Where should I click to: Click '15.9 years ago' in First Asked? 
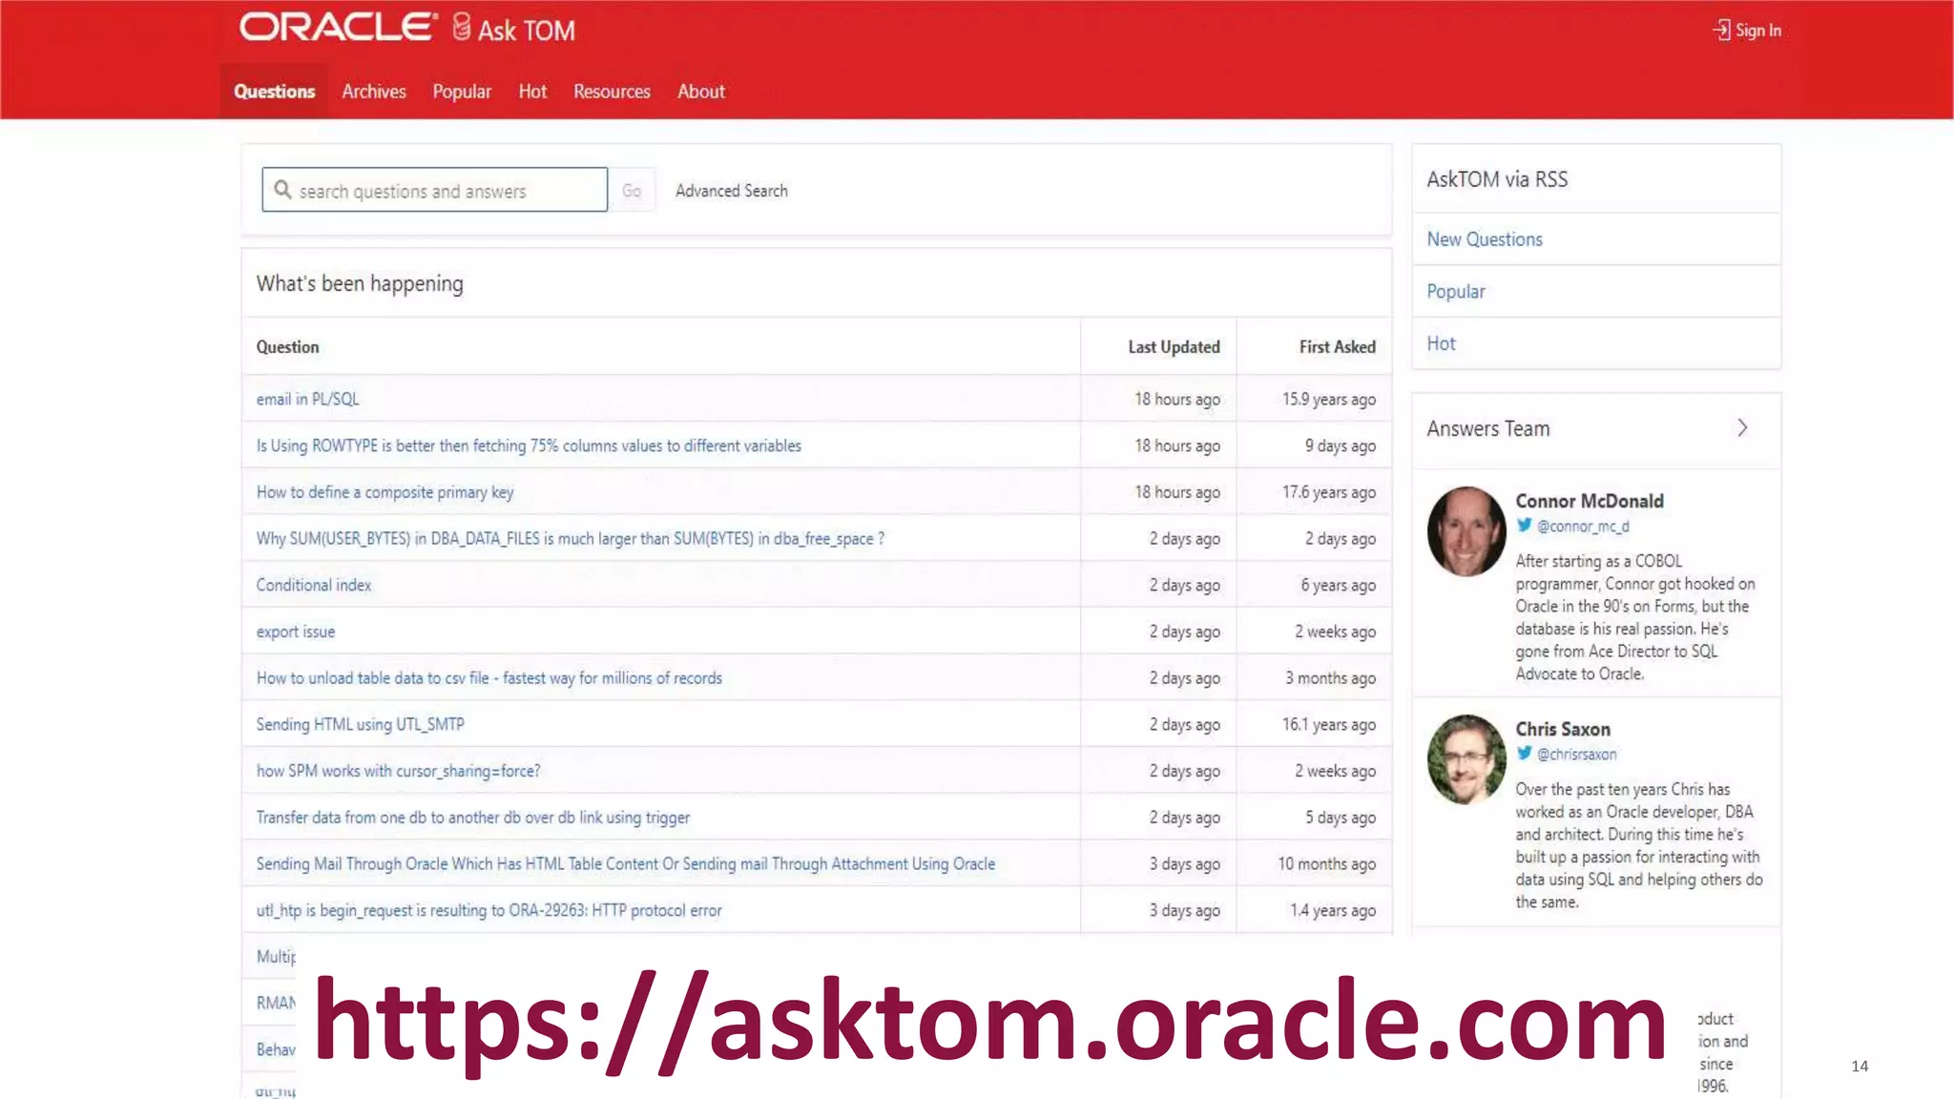click(1329, 400)
